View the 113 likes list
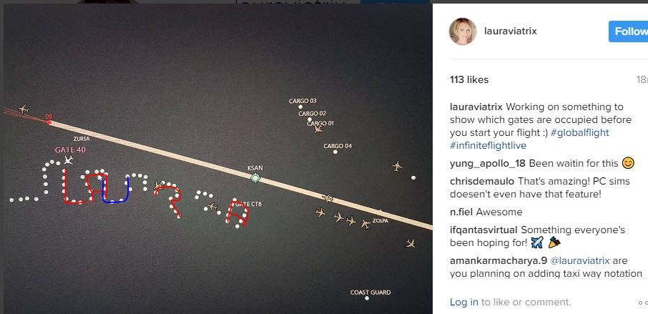Image resolution: width=648 pixels, height=314 pixels. click(469, 79)
